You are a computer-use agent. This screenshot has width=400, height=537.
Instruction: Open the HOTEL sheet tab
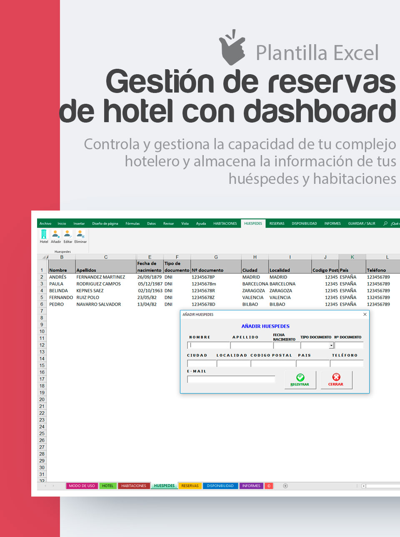click(108, 486)
